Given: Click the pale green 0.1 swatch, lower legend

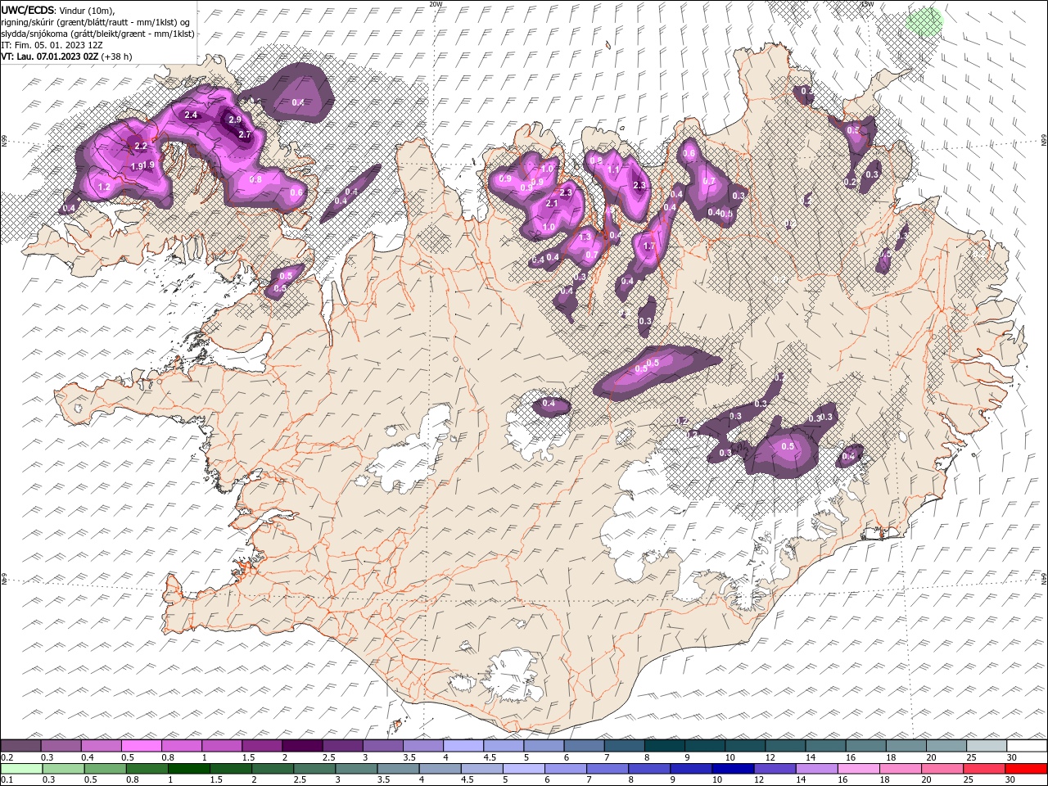Looking at the screenshot, I should click(21, 769).
